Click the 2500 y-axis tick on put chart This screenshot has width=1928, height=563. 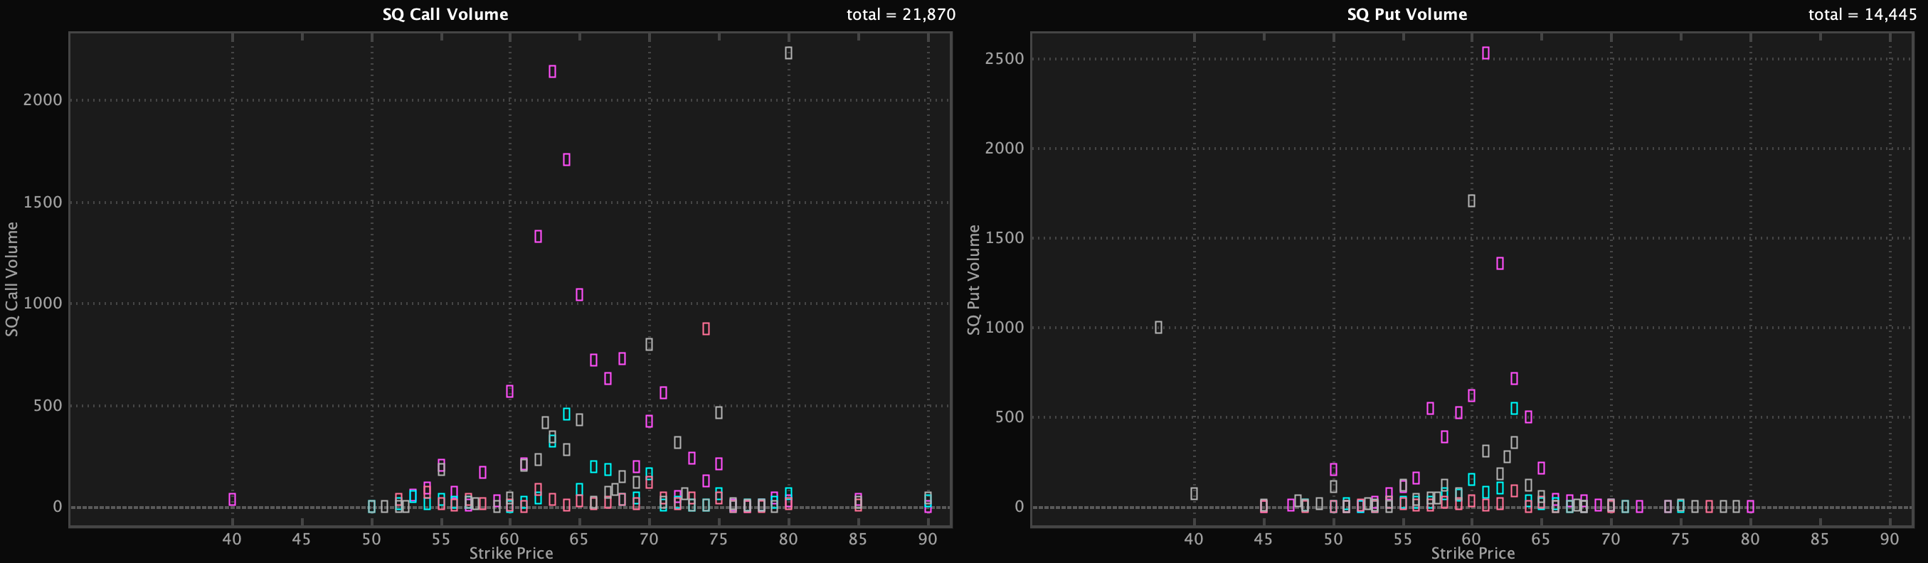coord(1005,58)
